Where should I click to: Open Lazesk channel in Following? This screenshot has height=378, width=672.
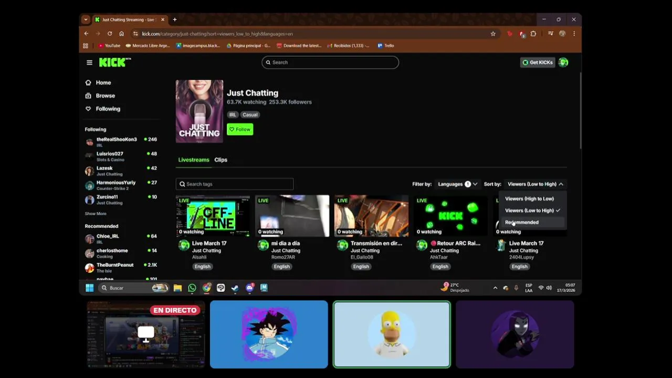121,171
